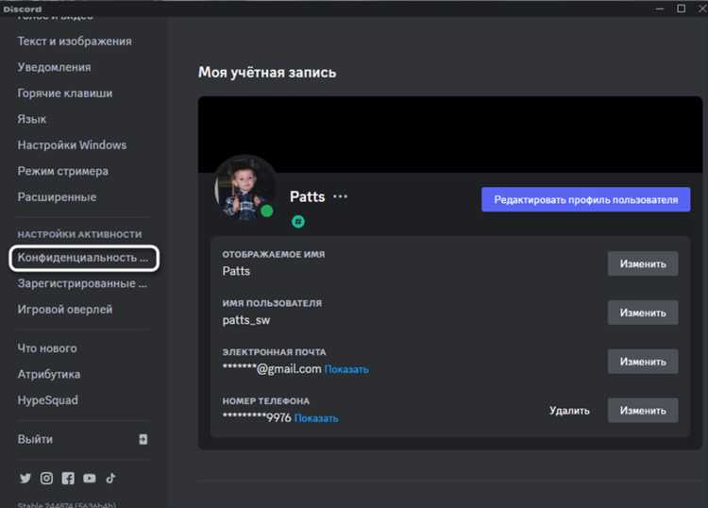Click the masked phone number ending 9976
Viewport: 708px width, 508px height.
(x=257, y=417)
